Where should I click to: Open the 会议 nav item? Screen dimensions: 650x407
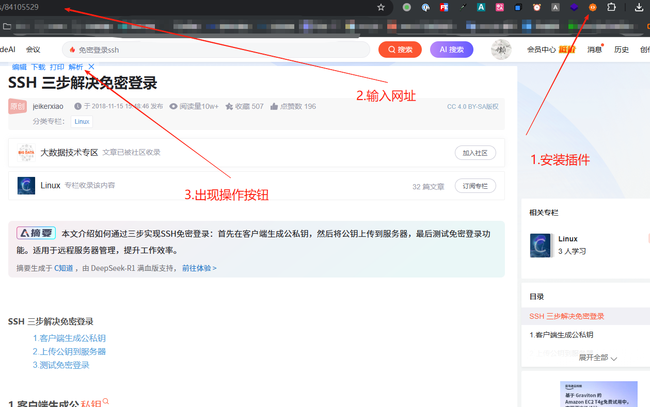(x=33, y=50)
